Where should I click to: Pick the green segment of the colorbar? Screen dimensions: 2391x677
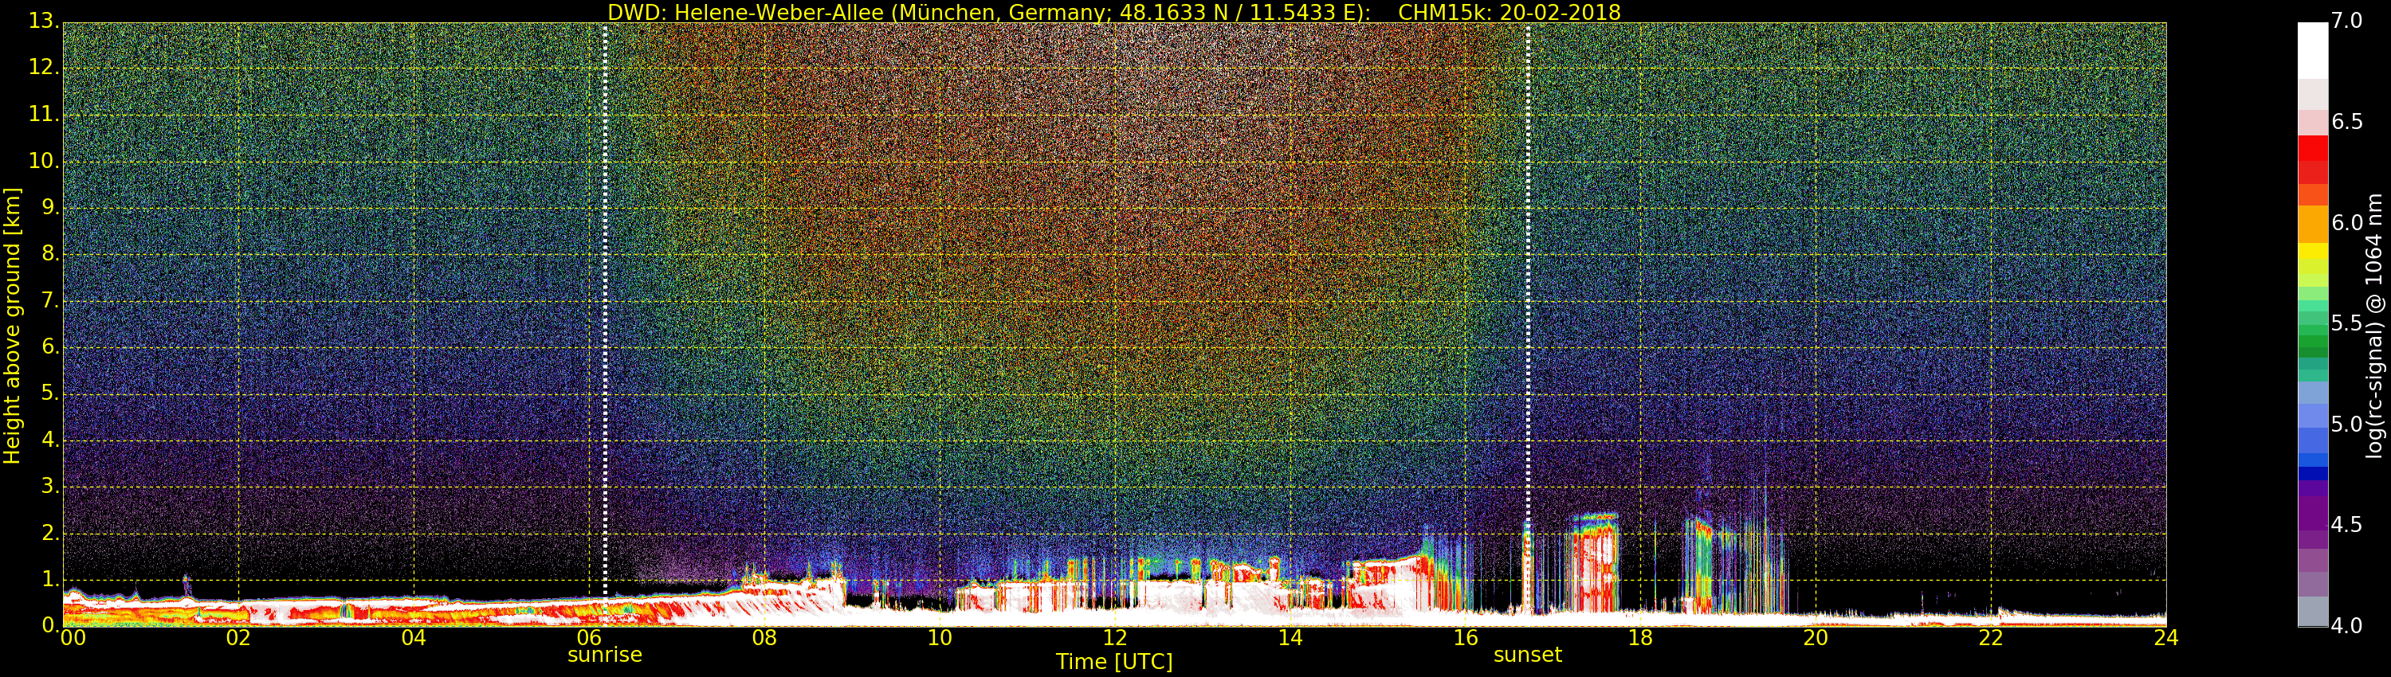tap(2312, 345)
